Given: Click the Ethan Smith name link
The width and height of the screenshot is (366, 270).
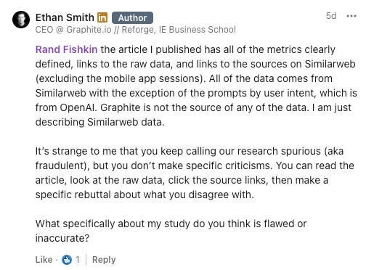Looking at the screenshot, I should point(65,17).
